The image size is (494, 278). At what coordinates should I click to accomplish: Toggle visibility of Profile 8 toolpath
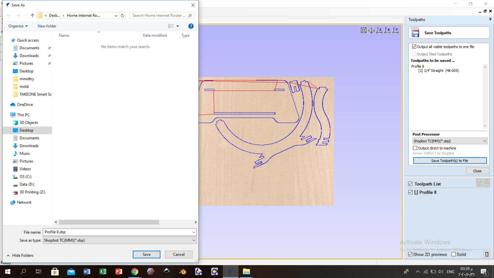point(411,192)
